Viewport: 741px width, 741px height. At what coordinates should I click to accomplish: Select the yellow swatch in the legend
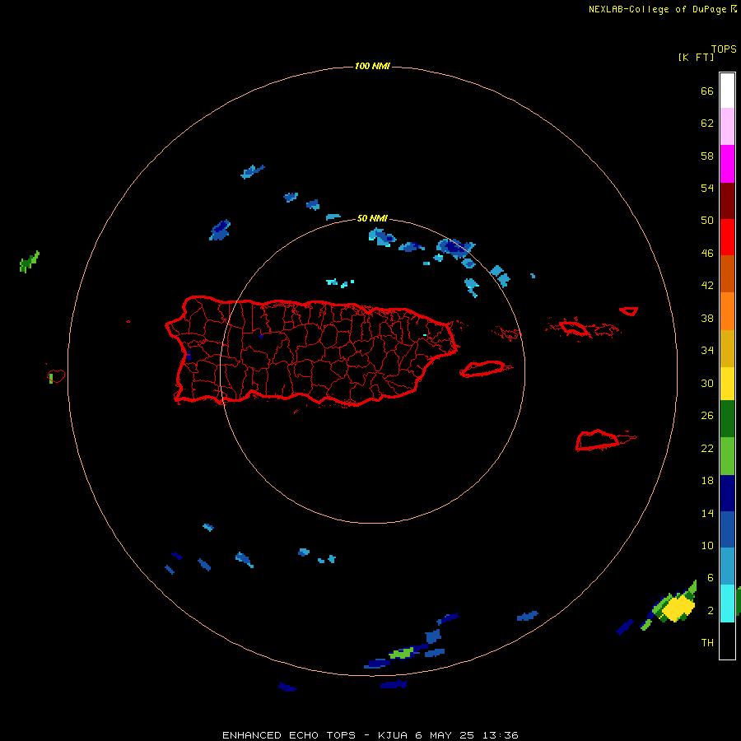click(x=727, y=383)
